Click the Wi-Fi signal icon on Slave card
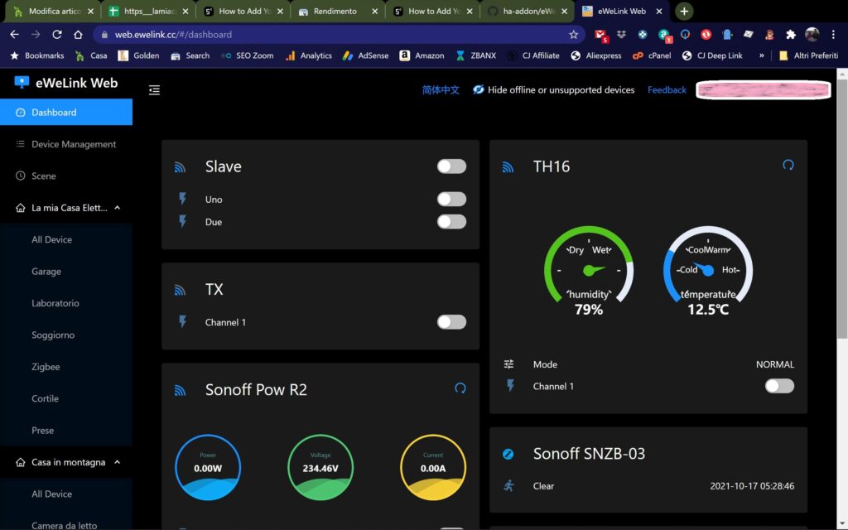The height and width of the screenshot is (530, 848). click(x=180, y=167)
